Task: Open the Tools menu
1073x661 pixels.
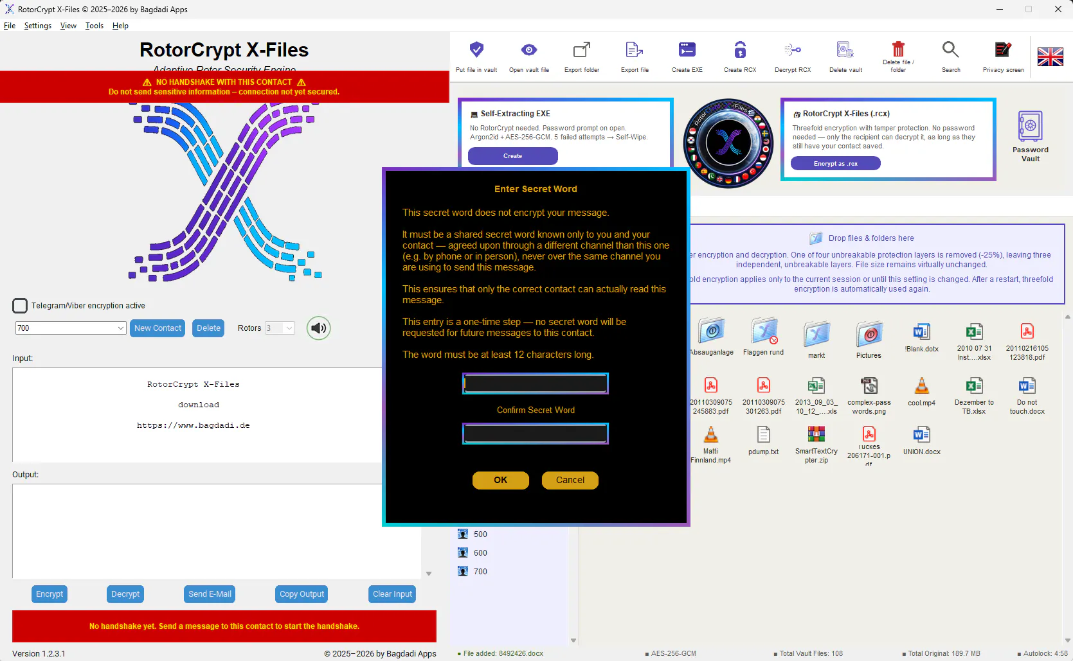Action: pyautogui.click(x=95, y=26)
